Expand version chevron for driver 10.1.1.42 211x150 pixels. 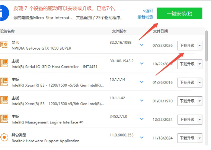click(x=142, y=100)
